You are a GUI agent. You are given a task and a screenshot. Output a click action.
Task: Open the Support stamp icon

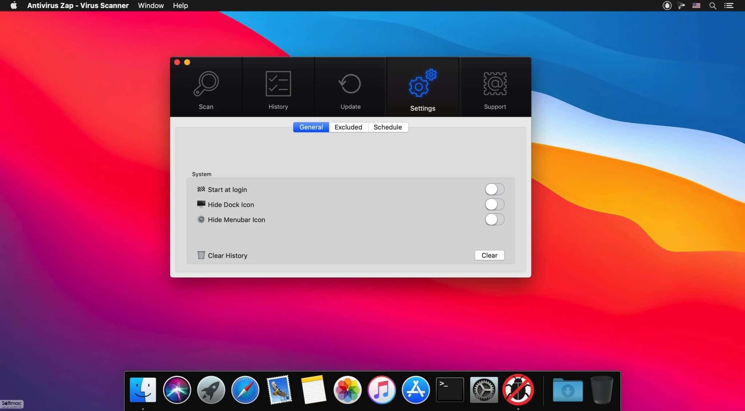point(495,84)
